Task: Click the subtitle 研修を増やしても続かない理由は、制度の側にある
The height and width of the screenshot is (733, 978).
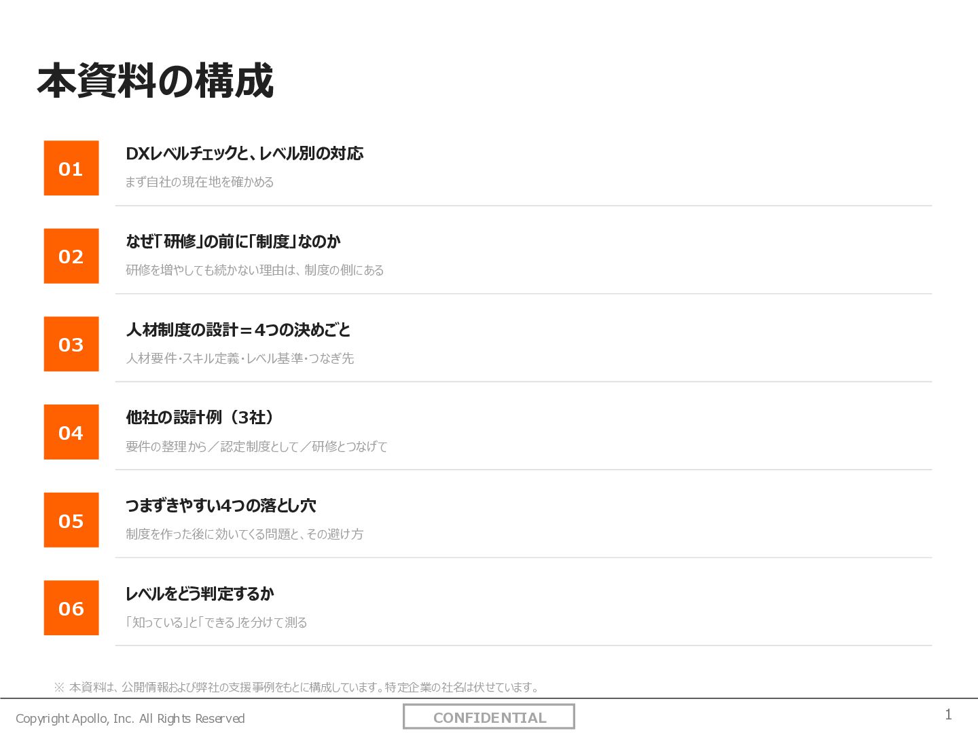Action: (255, 270)
